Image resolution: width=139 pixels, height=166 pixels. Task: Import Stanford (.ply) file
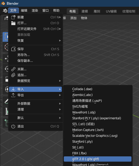point(98,141)
